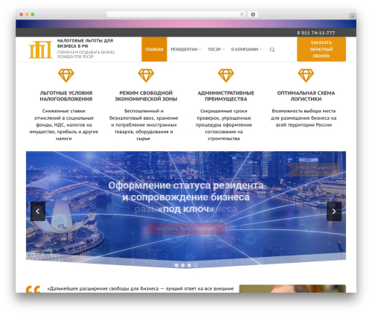This screenshot has width=372, height=315.
Task: Click description starting Возможность выбора места
Action: 304,118
